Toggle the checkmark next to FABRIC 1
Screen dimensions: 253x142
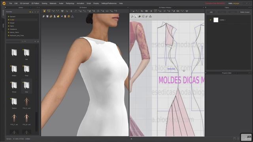point(210,20)
